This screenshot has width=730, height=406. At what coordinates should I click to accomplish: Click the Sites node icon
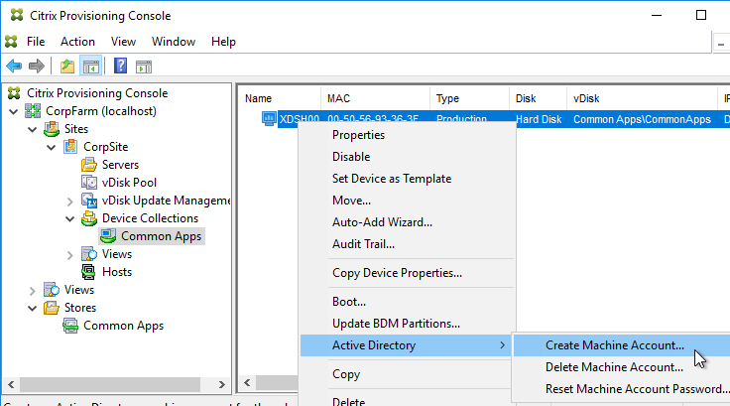[52, 129]
